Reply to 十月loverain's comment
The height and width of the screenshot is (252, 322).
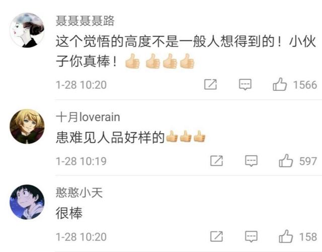252,161
